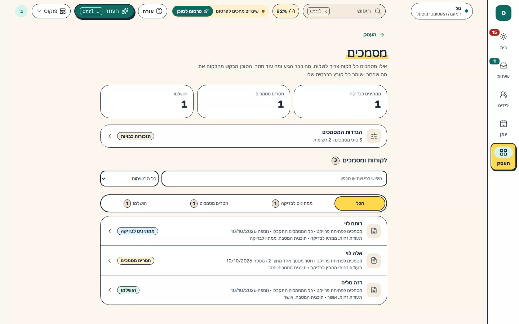Select the הושלמו filter tab
The width and height of the screenshot is (519, 324).
click(x=135, y=203)
